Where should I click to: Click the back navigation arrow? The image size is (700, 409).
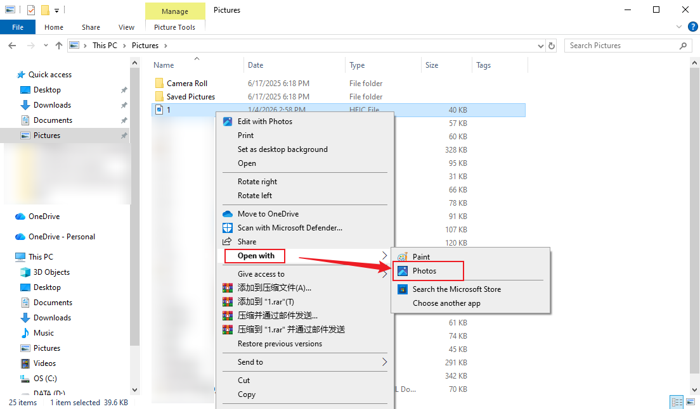(11, 45)
